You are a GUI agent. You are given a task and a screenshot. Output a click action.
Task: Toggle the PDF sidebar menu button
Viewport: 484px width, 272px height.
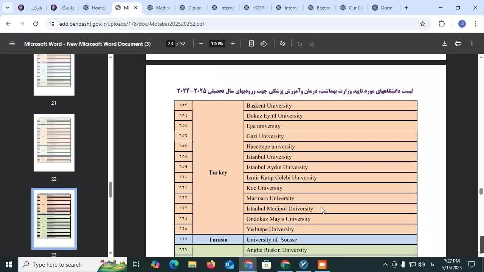pos(12,43)
